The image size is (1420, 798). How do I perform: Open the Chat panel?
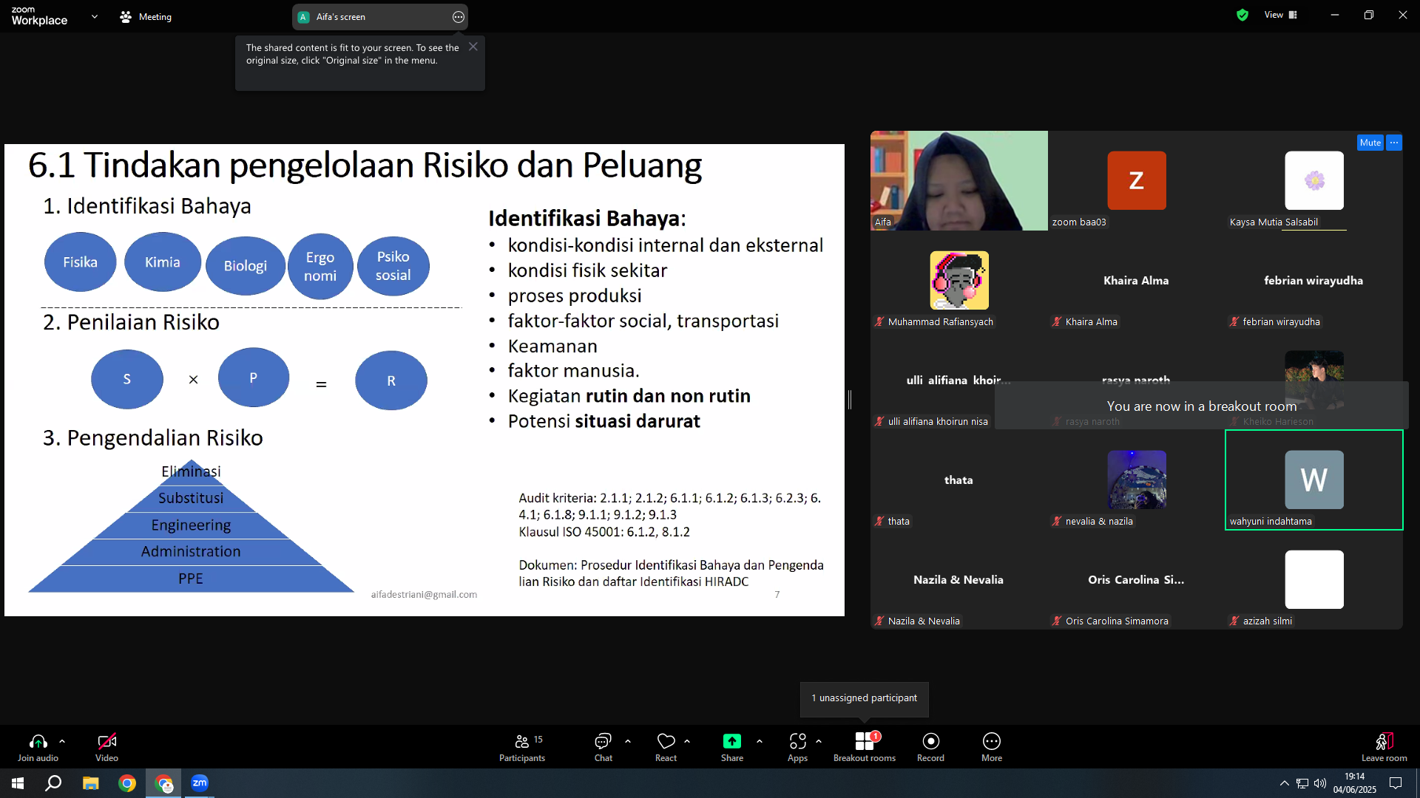pyautogui.click(x=603, y=747)
